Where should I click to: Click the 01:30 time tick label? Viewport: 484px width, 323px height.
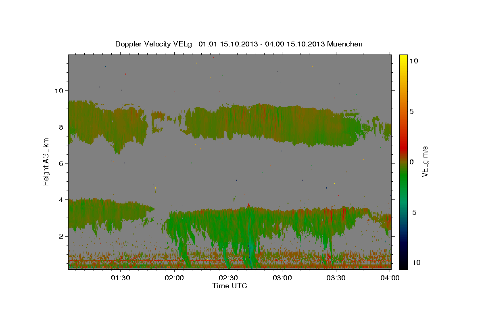(x=120, y=278)
